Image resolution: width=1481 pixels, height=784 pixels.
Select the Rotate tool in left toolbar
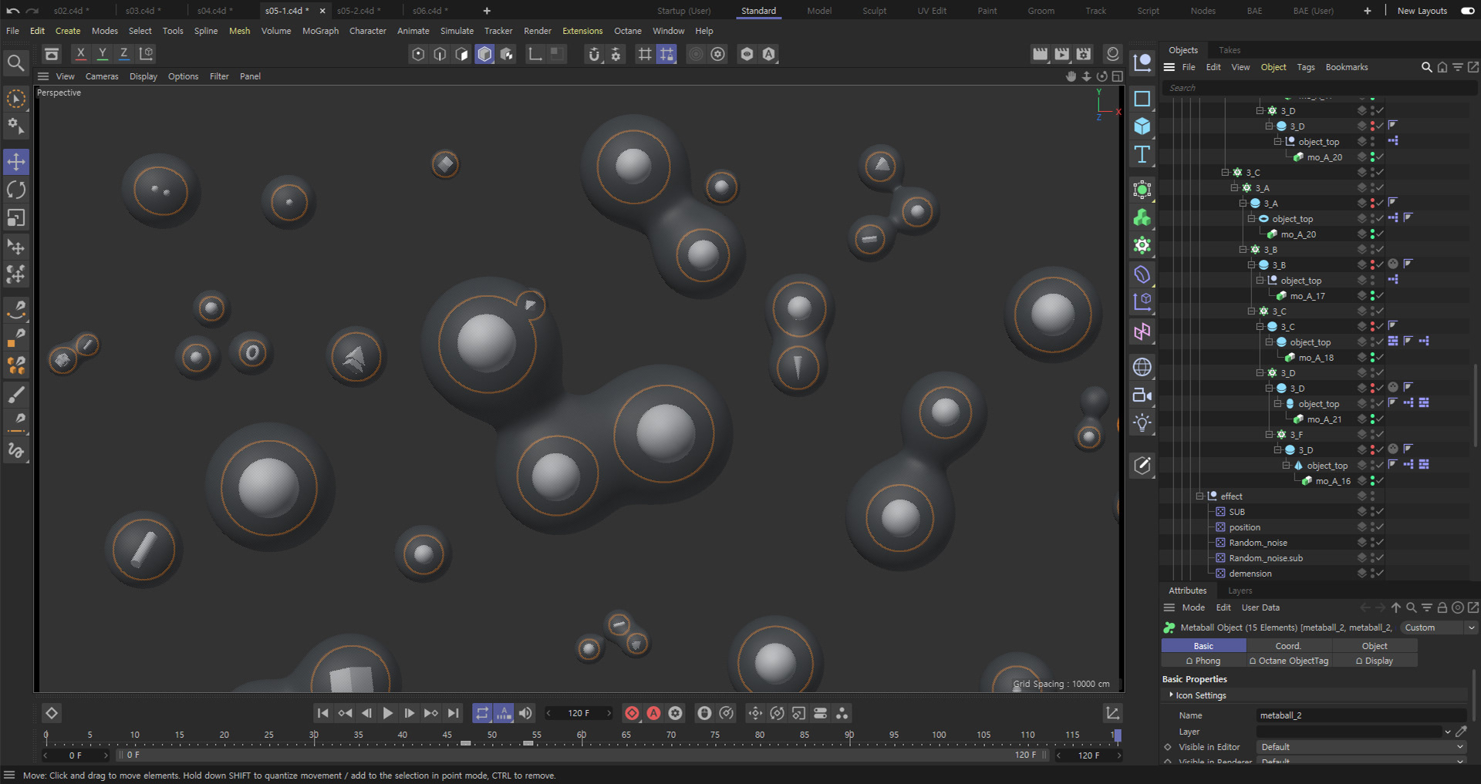click(x=16, y=190)
